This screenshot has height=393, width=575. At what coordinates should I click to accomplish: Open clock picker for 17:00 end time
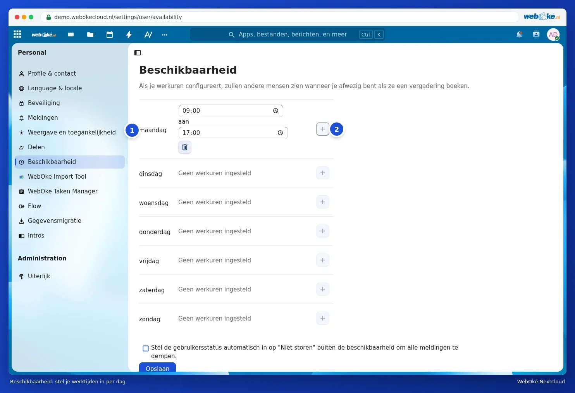click(280, 133)
